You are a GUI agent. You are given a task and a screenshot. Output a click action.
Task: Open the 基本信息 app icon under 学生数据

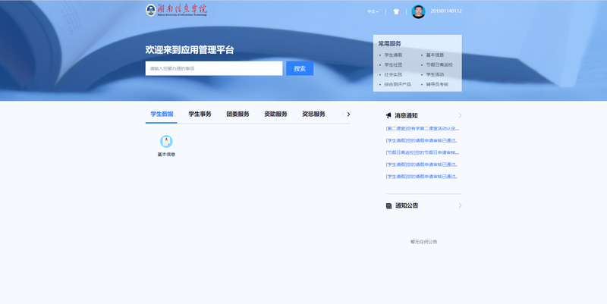pyautogui.click(x=166, y=142)
